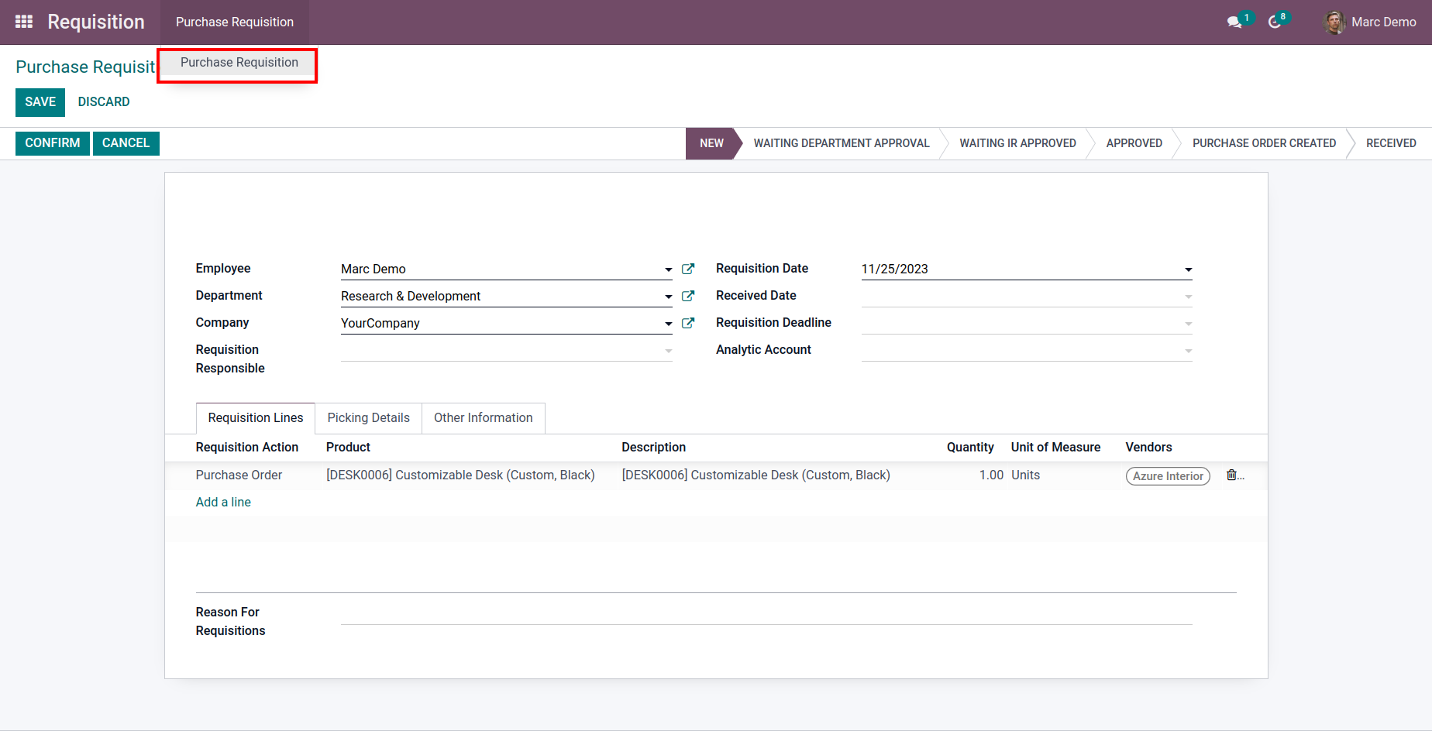Expand the Employee dropdown

(x=668, y=269)
